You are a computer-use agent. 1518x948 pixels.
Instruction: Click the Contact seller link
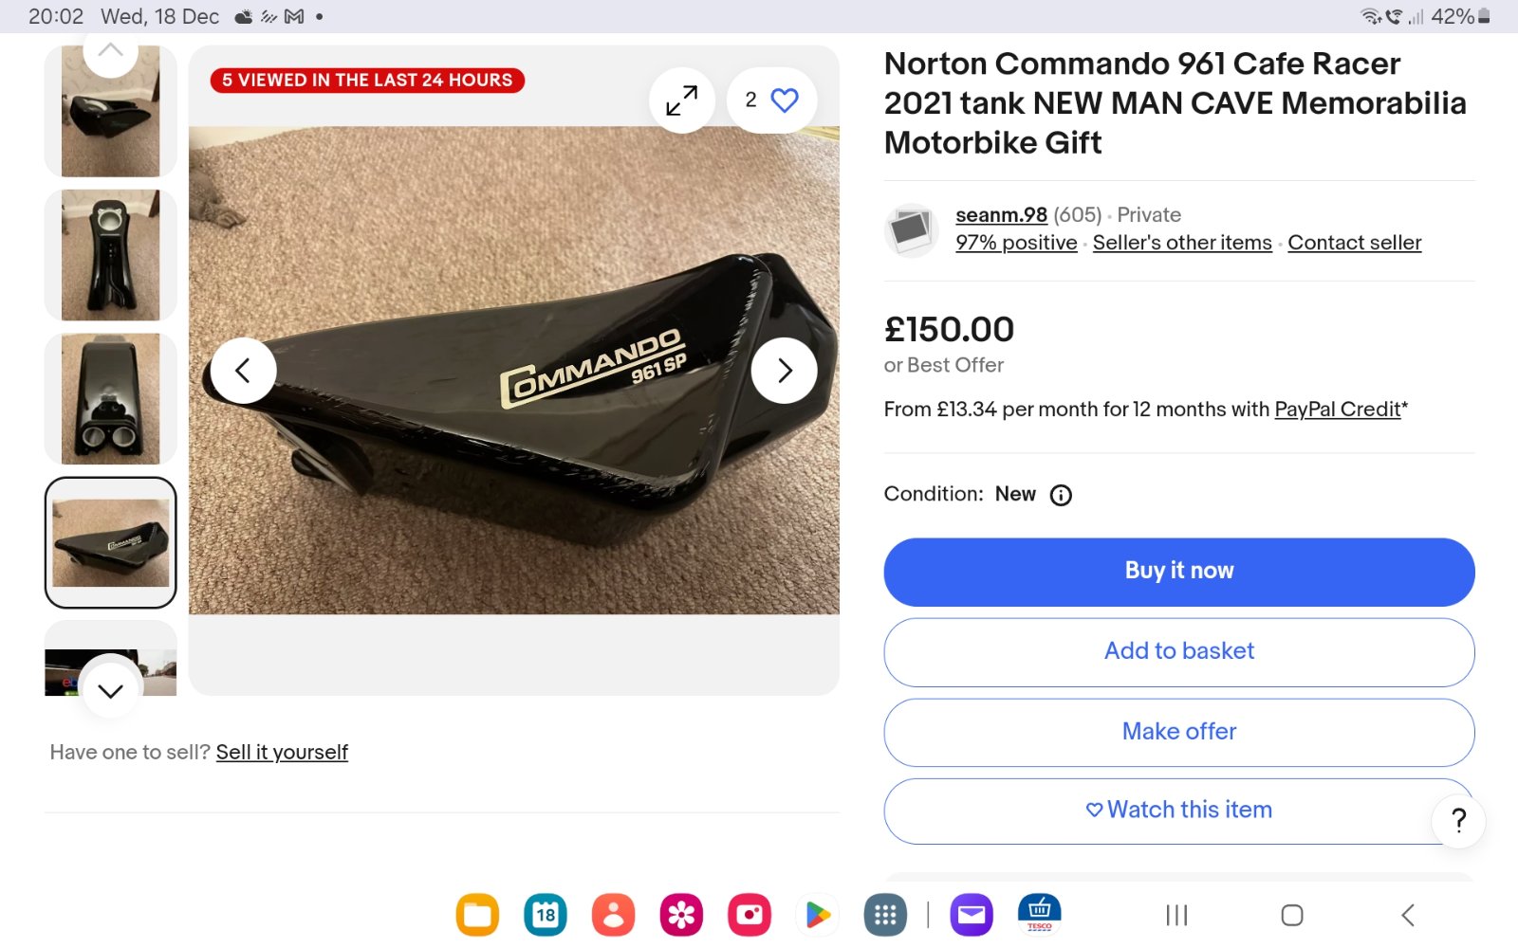1354,243
